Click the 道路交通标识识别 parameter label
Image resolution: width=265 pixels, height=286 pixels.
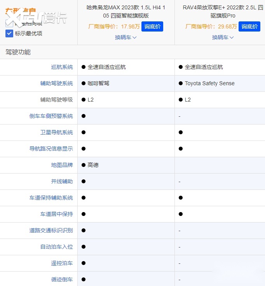click(x=51, y=230)
